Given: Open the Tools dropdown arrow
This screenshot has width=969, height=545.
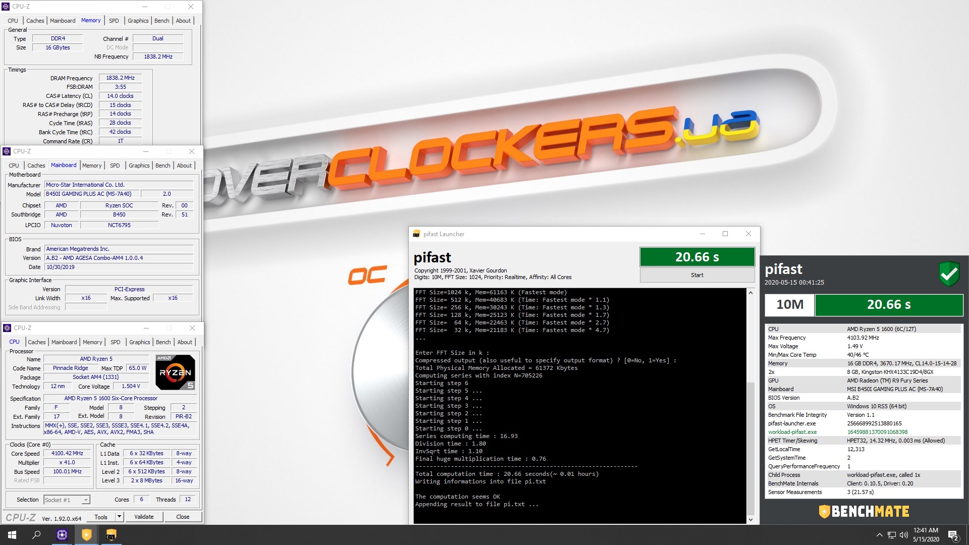Looking at the screenshot, I should point(120,517).
